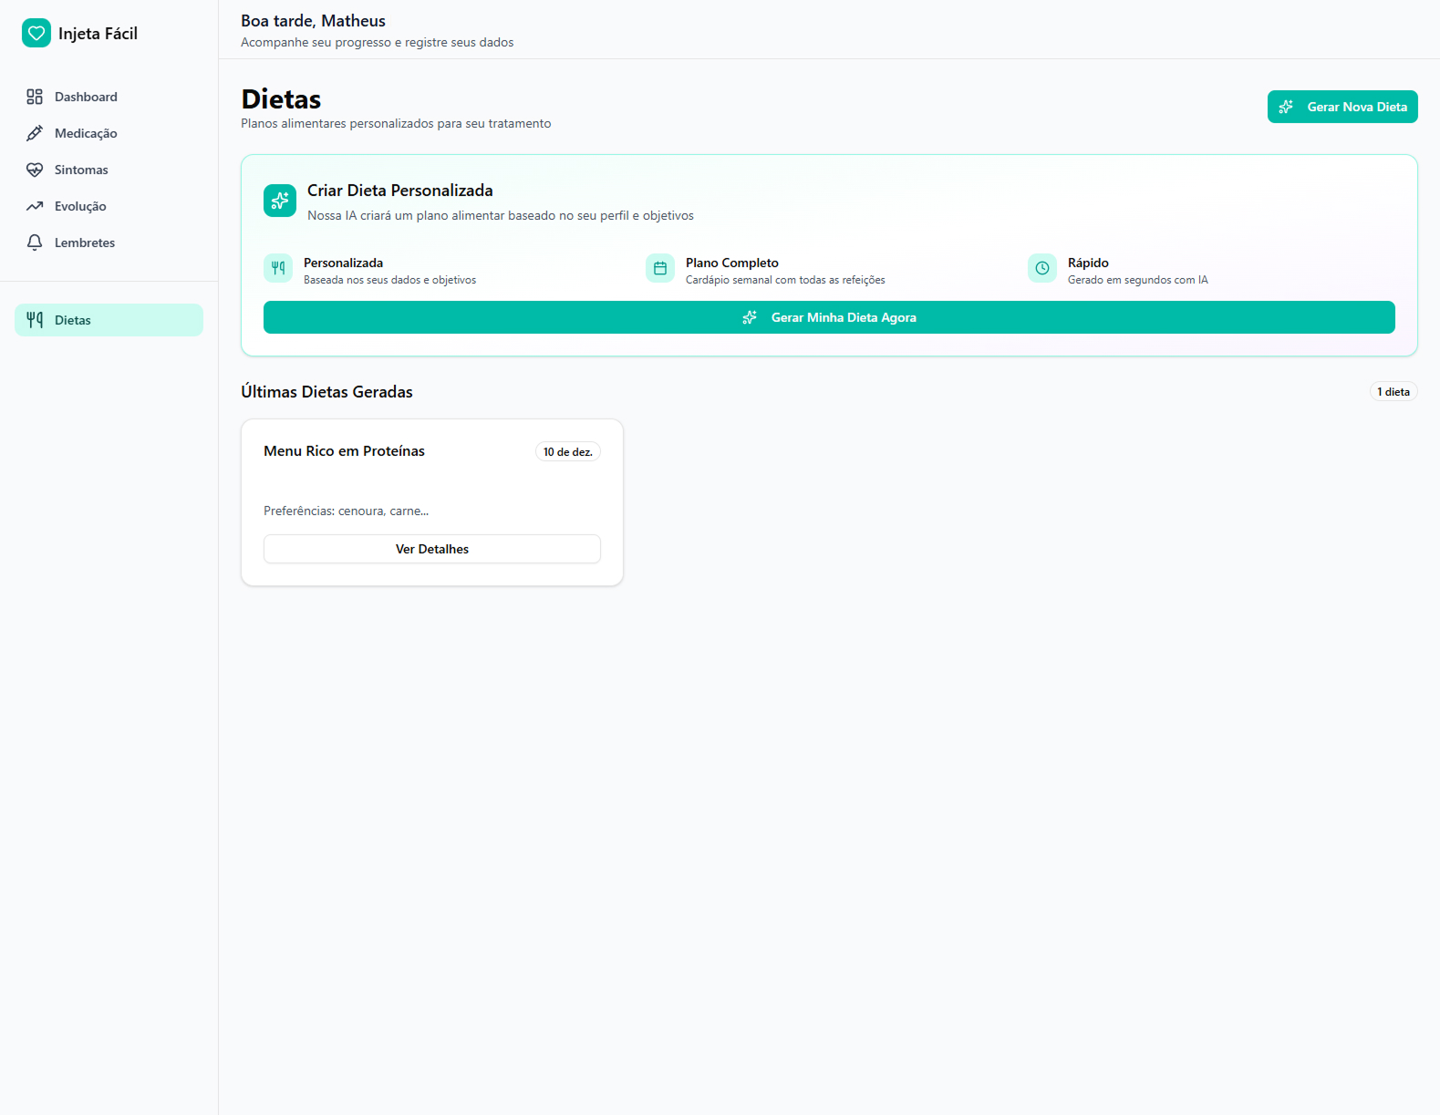Click the Injeta Fácil heart logo icon
This screenshot has width=1440, height=1115.
tap(36, 33)
